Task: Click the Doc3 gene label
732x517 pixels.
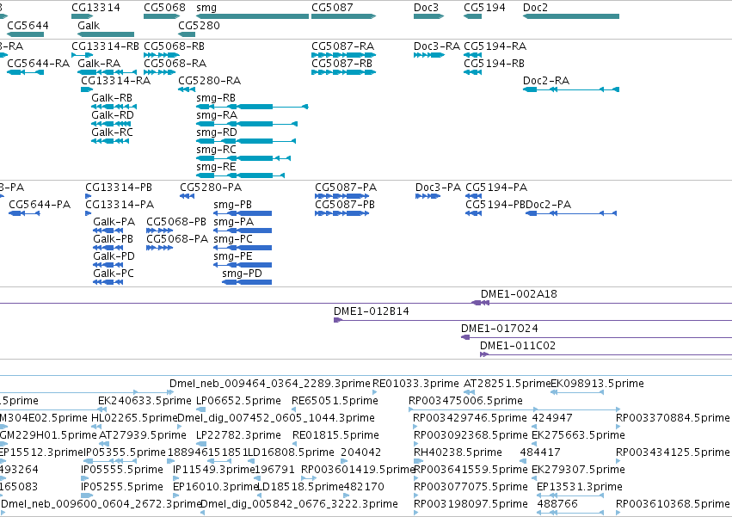Action: point(426,8)
